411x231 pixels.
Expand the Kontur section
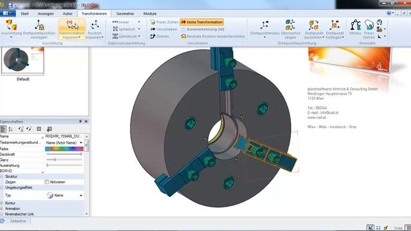click(1, 203)
